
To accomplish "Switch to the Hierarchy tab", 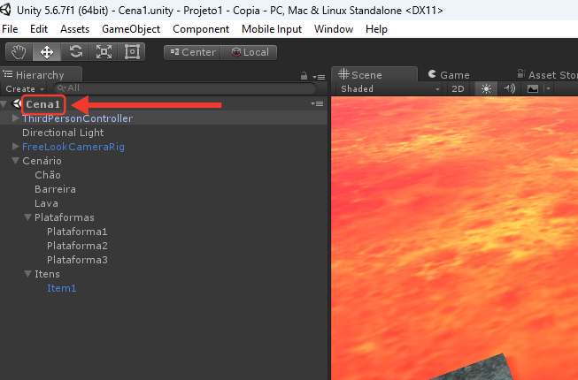I will pyautogui.click(x=41, y=75).
